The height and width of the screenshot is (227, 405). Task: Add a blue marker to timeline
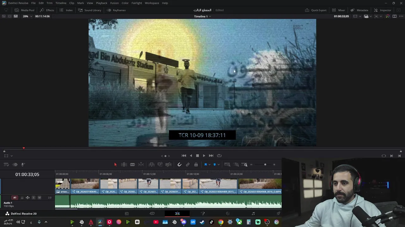click(215, 165)
